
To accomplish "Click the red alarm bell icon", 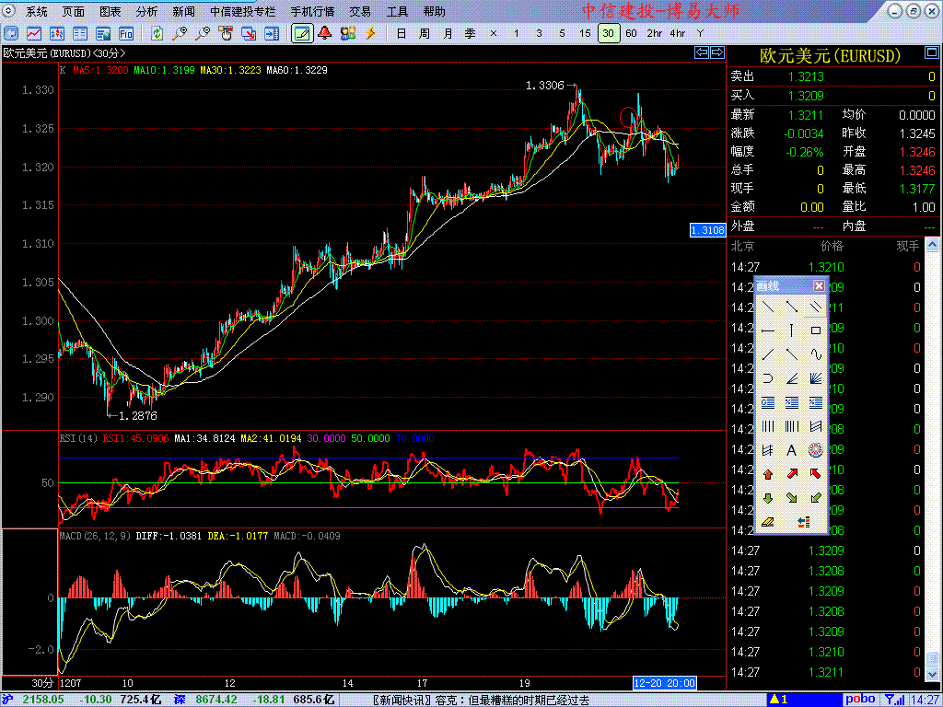I will tap(324, 33).
